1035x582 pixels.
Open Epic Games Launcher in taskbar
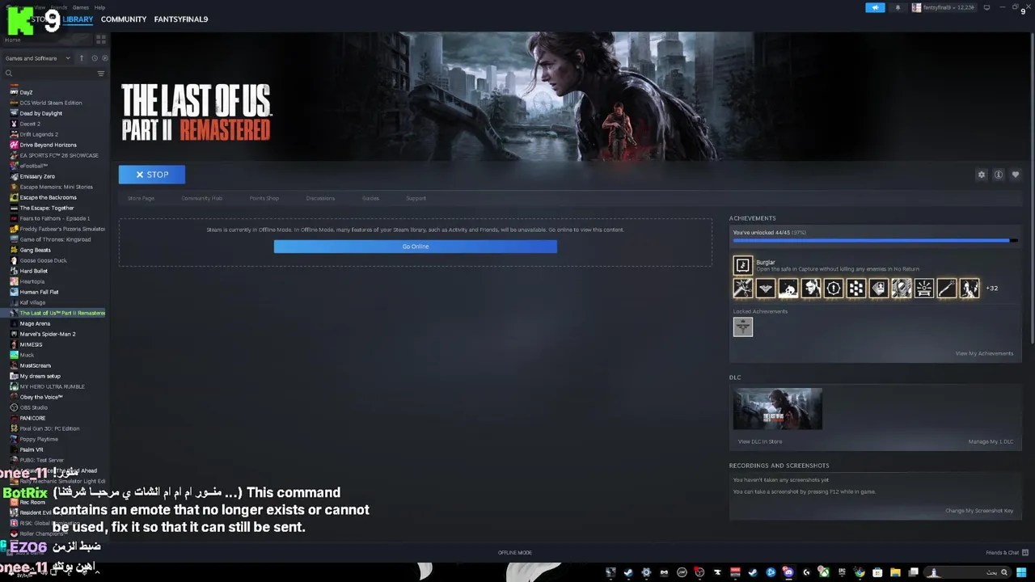click(x=842, y=572)
